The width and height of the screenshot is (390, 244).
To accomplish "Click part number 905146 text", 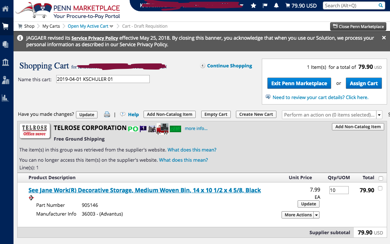I will (90, 205).
